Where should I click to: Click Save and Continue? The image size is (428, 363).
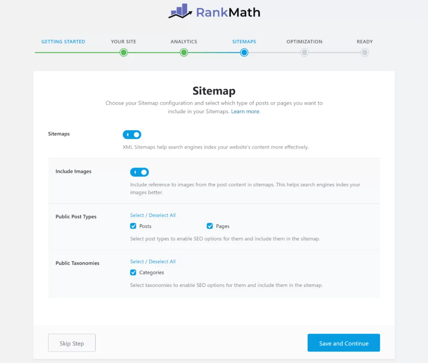coord(344,343)
